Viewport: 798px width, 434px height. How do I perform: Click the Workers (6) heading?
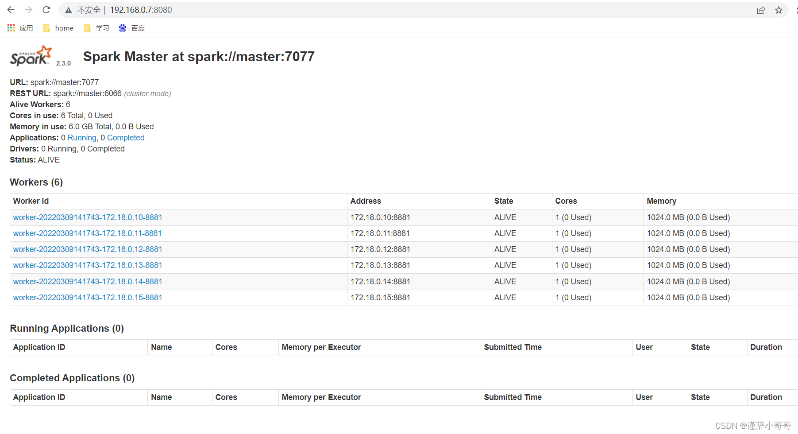[x=36, y=182]
